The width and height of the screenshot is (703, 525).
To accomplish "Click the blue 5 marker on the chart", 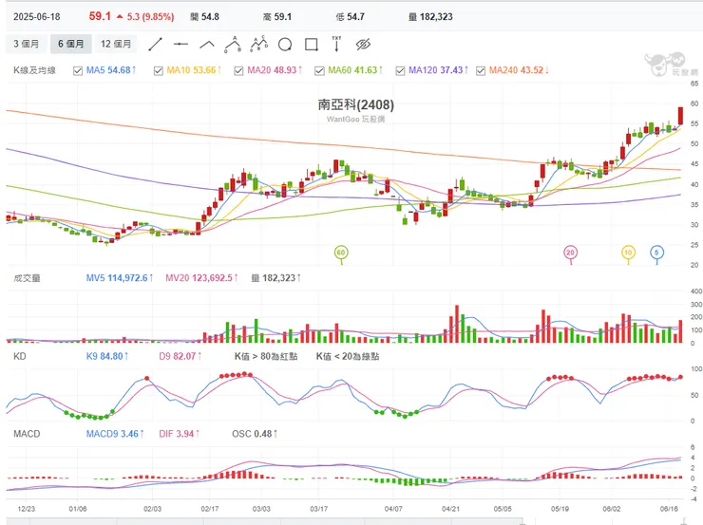I will (x=656, y=252).
